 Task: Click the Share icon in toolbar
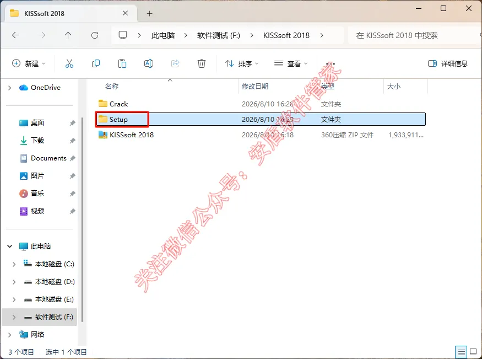coord(175,63)
